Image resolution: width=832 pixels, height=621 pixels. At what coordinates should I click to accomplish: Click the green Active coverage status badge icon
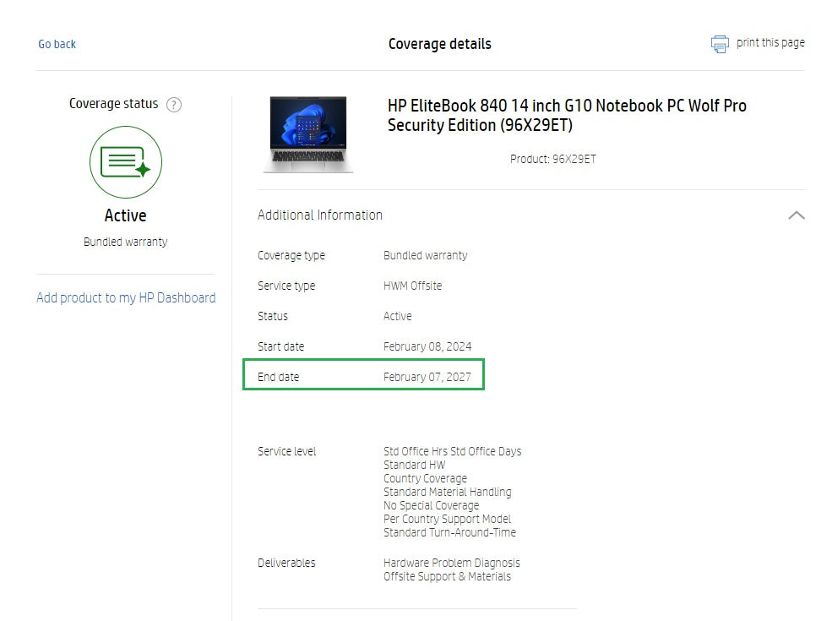126,162
